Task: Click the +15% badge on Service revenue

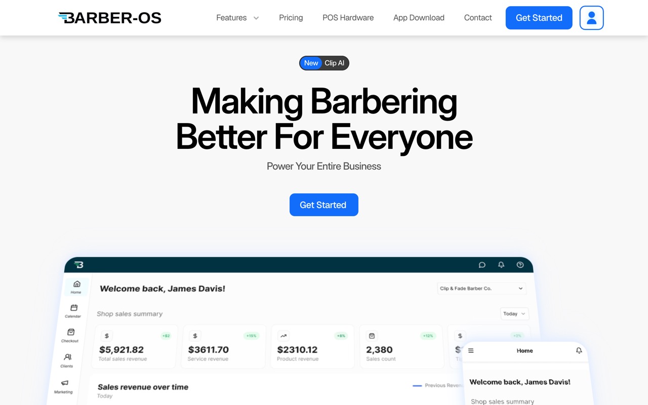Action: [252, 336]
